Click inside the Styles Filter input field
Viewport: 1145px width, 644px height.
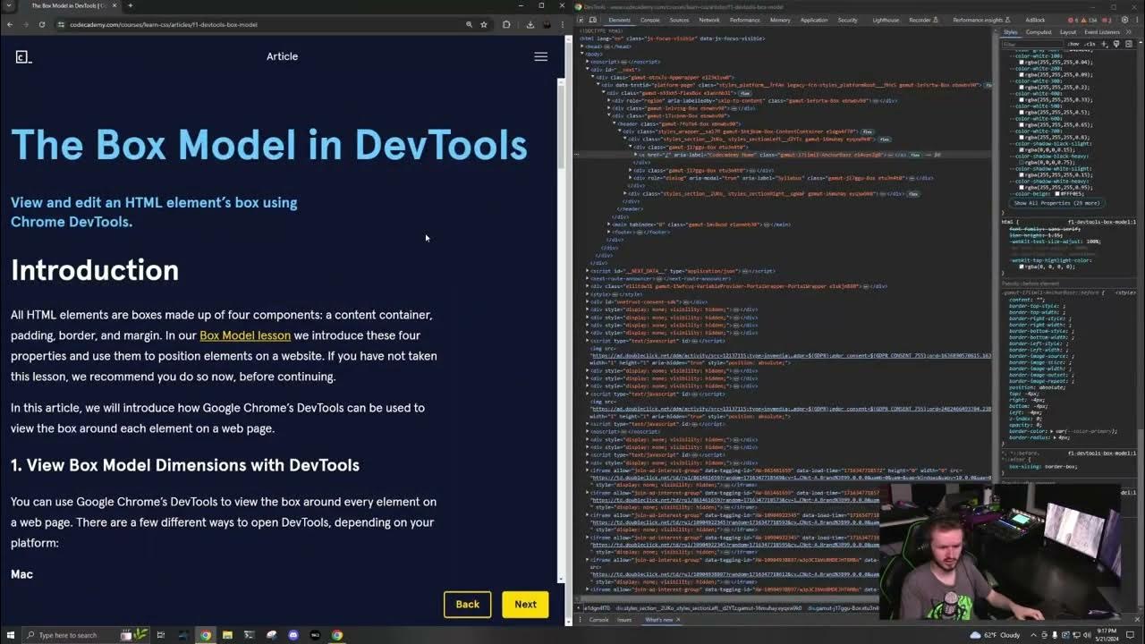point(1032,44)
